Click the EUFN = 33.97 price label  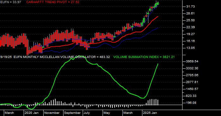[10, 2]
